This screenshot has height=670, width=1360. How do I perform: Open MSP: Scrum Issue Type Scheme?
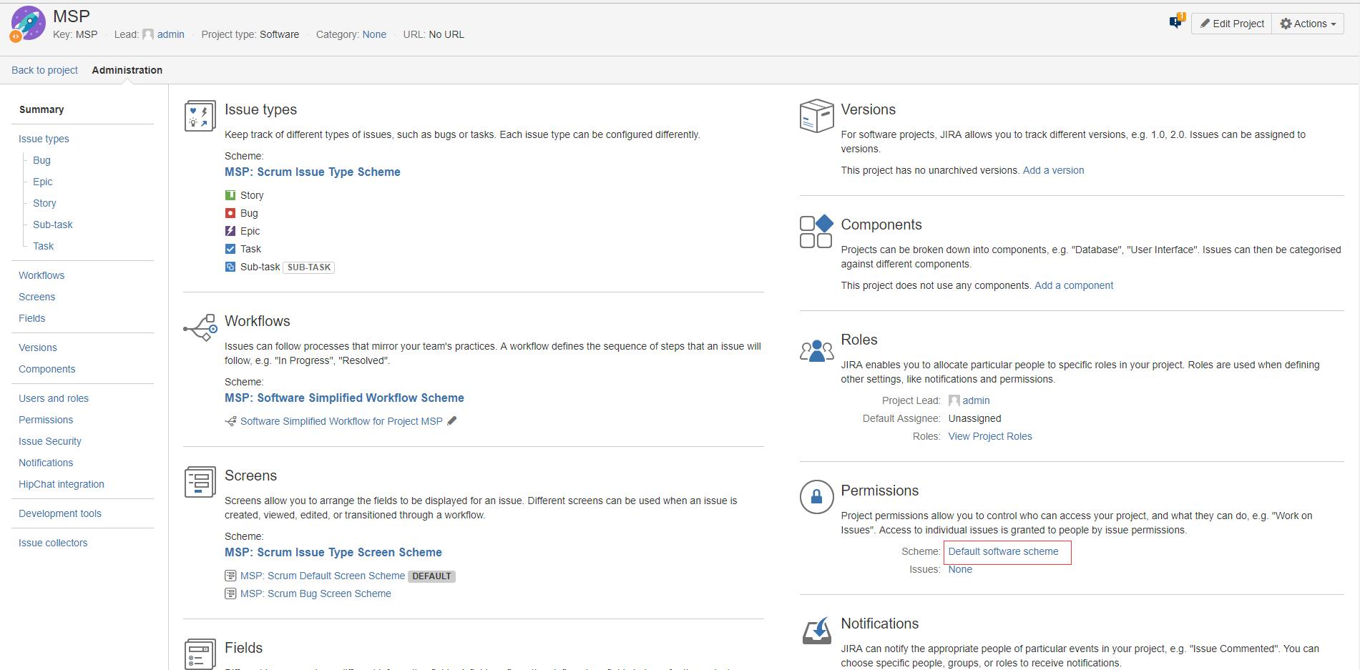(x=313, y=172)
